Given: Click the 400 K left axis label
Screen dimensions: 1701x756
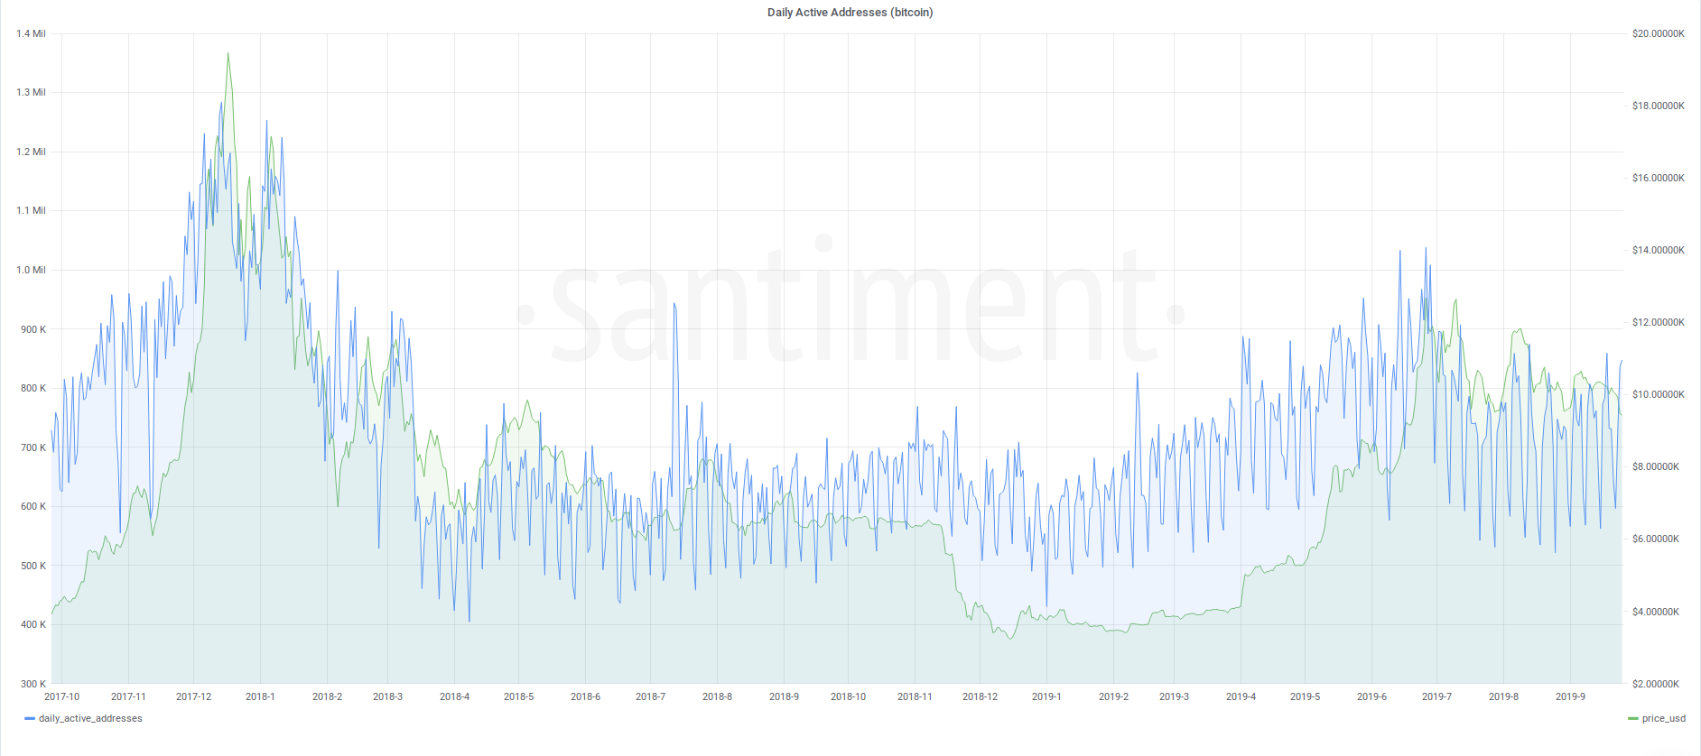Looking at the screenshot, I should point(33,624).
